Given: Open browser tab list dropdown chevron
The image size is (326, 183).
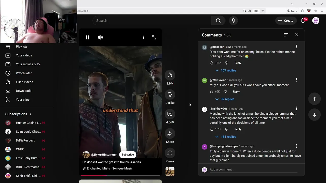Looking at the screenshot, I should (292, 4).
